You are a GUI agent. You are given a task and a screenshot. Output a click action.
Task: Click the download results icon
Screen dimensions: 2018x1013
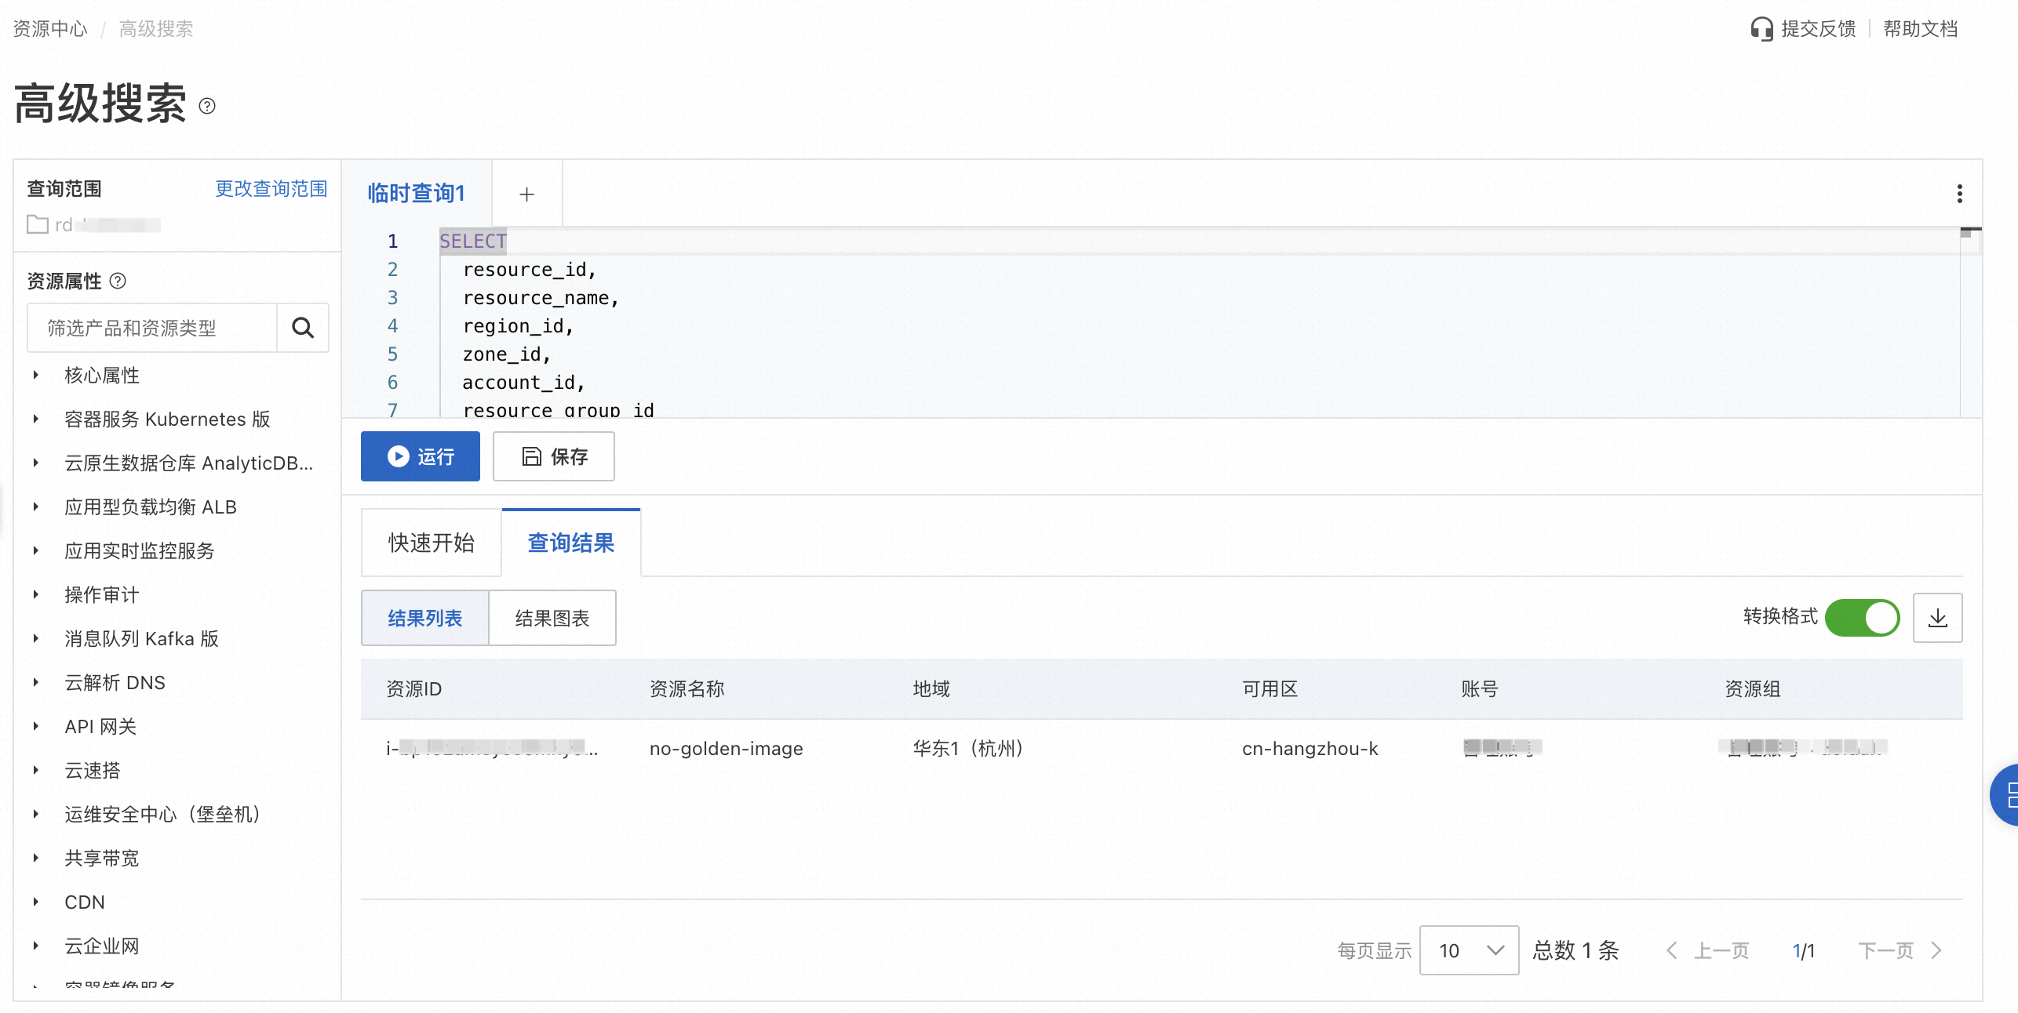point(1937,618)
